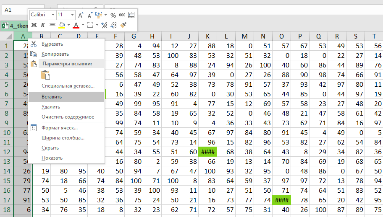The image size is (383, 217).
Task: Click Скрыть to hide the column
Action: pos(50,148)
